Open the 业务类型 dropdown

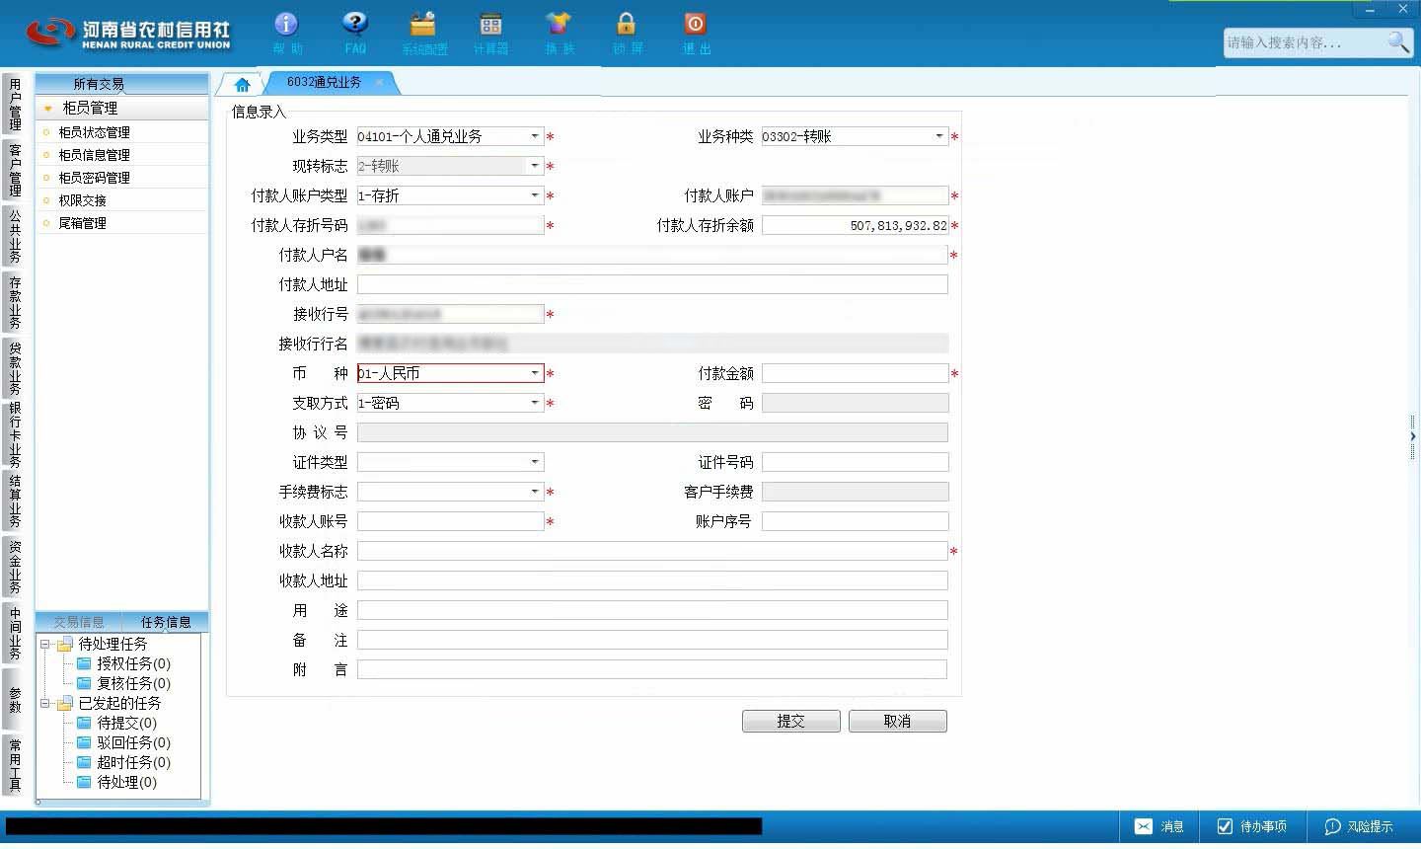[535, 136]
